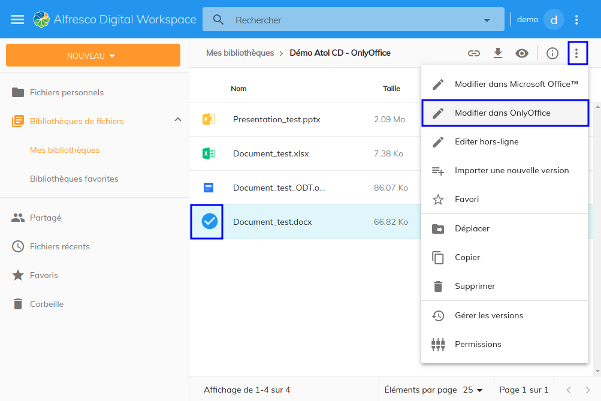Copy share link with the link icon

click(x=474, y=53)
